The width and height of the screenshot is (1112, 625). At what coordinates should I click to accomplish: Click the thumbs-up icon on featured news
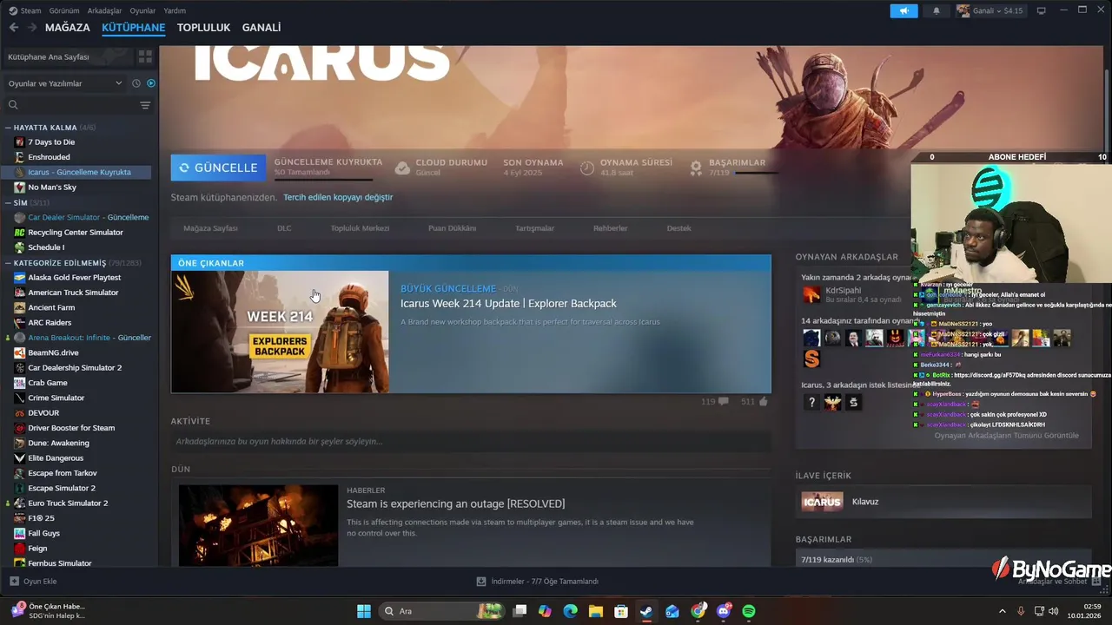[x=763, y=401]
